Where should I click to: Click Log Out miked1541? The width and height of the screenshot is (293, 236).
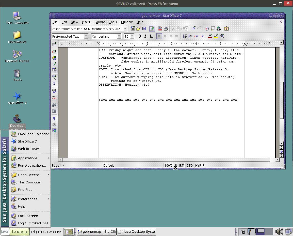point(33,223)
